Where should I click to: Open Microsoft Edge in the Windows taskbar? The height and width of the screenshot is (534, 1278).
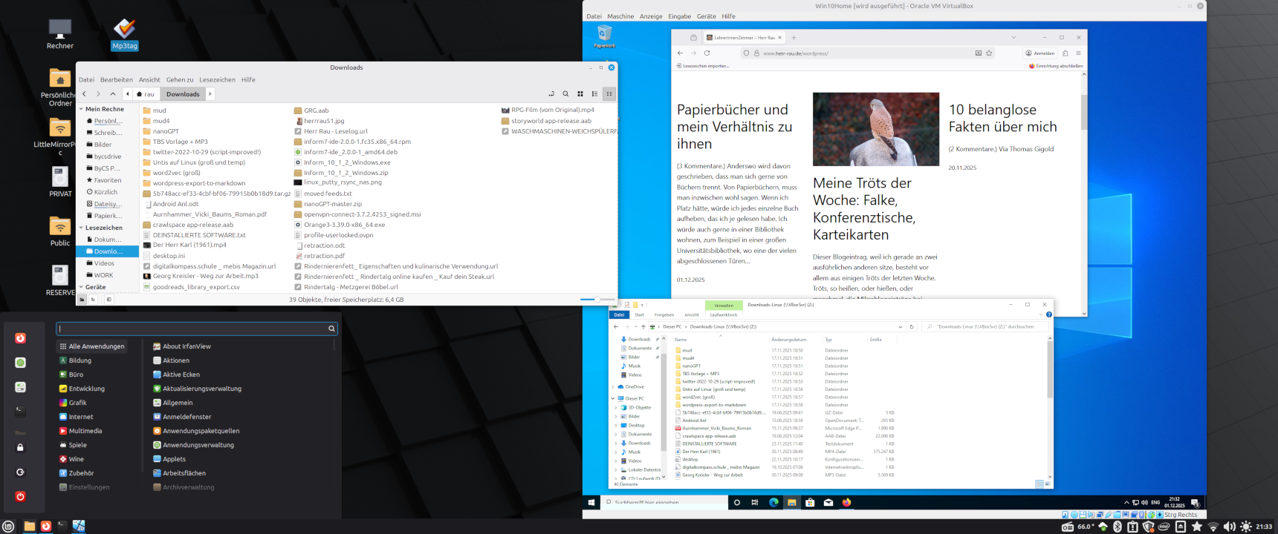pyautogui.click(x=773, y=502)
